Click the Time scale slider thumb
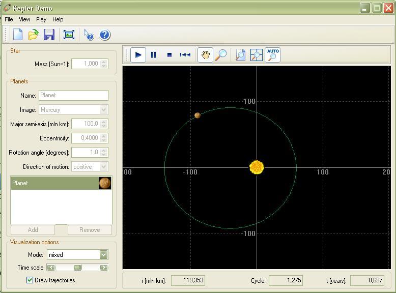This screenshot has height=293, width=396. [77, 268]
